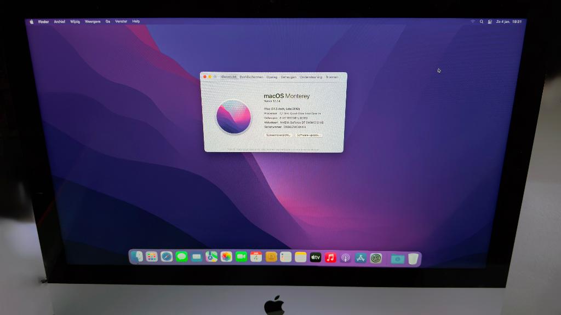Click the Software-update button
561x315 pixels.
(308, 136)
